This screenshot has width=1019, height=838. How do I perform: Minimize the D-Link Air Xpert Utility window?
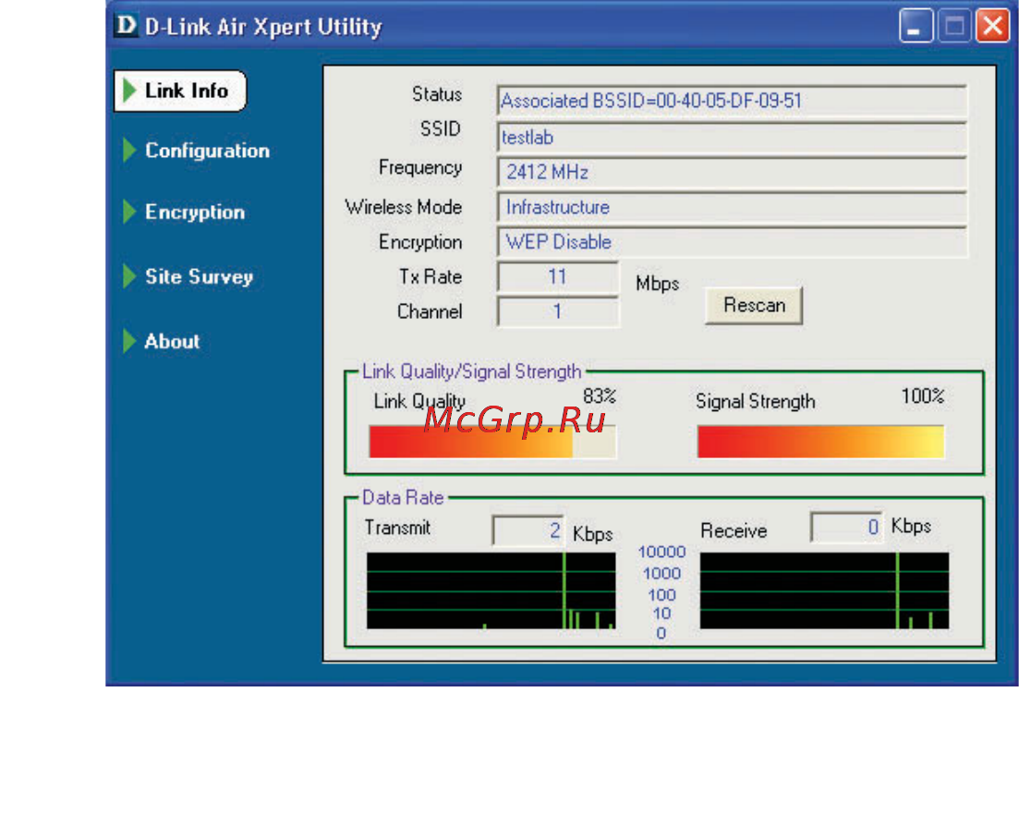(916, 26)
